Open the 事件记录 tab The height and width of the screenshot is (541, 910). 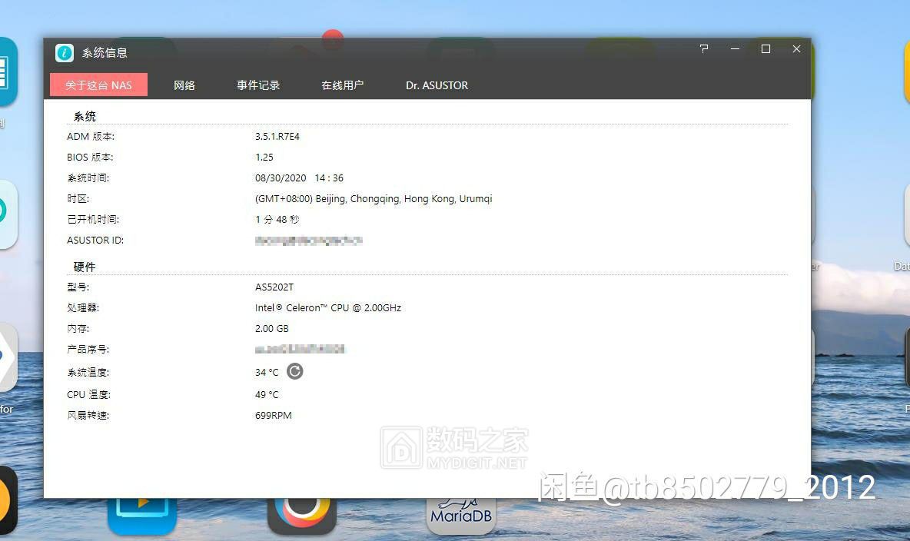258,85
